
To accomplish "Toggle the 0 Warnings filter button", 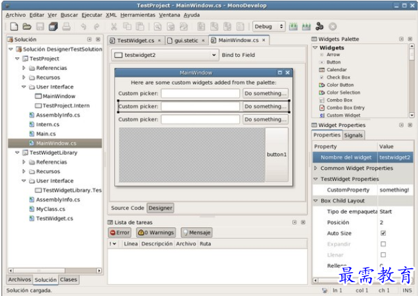I will (156, 233).
